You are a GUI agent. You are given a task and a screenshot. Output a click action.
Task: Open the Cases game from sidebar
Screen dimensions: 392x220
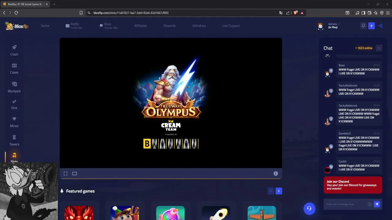tap(14, 69)
